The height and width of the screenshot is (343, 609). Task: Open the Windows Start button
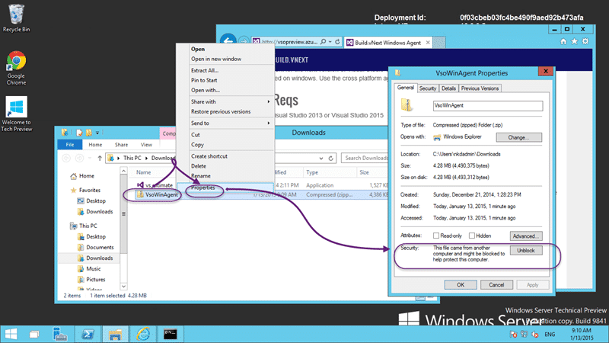(11, 334)
